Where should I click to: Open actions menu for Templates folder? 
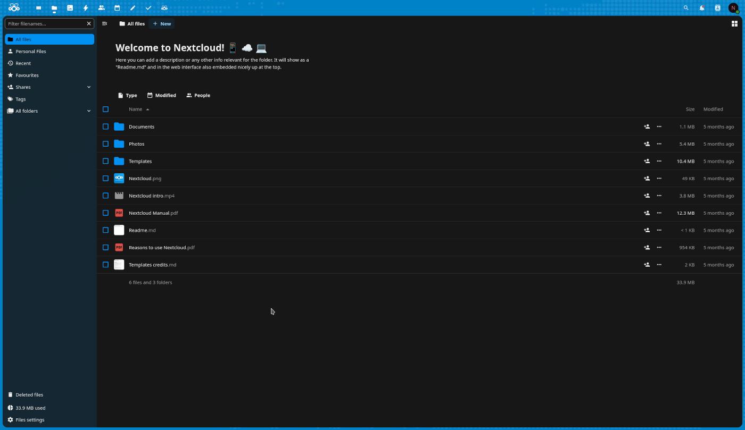click(659, 161)
